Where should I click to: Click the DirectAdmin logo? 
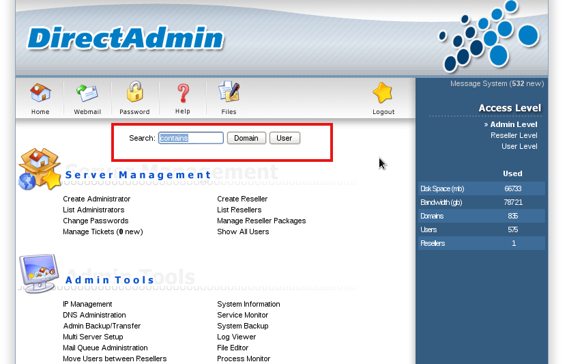coord(126,38)
